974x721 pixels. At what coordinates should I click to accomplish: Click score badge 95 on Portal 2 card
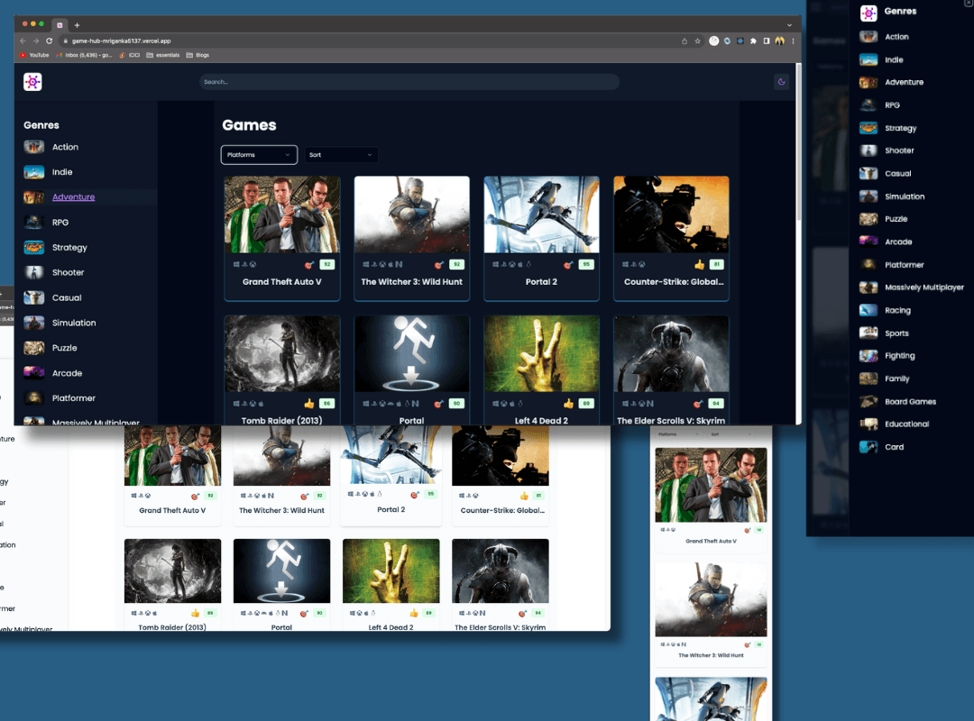point(586,265)
